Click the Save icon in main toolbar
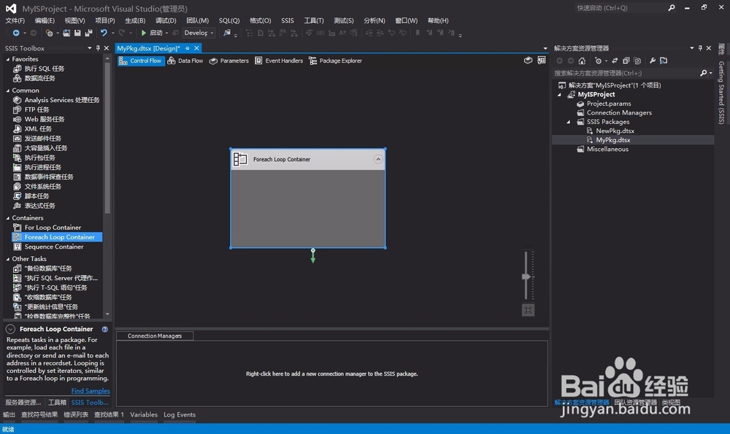The width and height of the screenshot is (730, 434). [x=77, y=33]
